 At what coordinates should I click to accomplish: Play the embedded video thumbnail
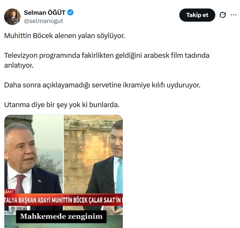[x=63, y=171]
